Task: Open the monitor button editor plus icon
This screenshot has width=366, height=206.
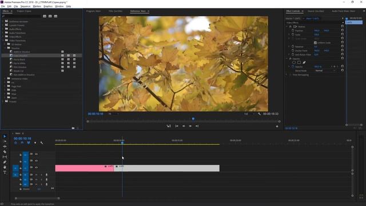Action: [277, 126]
